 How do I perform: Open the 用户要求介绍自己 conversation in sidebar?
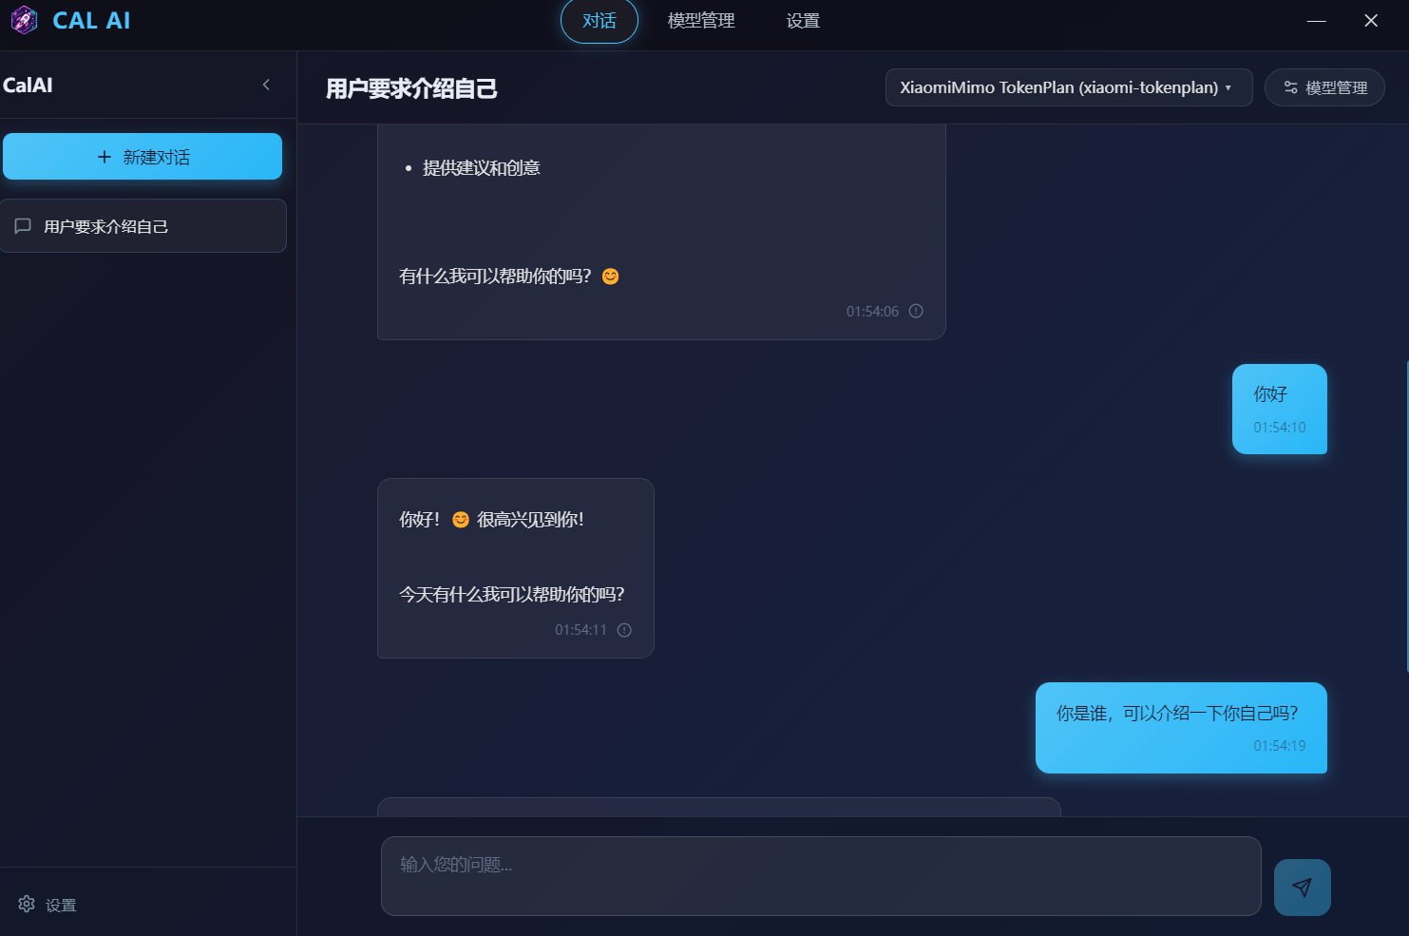tap(143, 226)
